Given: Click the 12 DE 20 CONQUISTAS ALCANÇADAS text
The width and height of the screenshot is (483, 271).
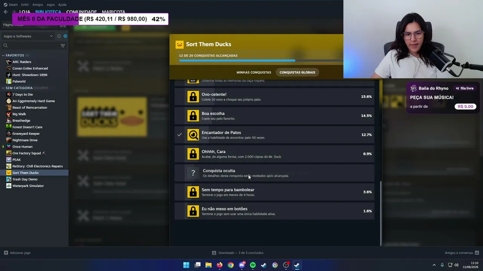Looking at the screenshot, I should point(208,56).
